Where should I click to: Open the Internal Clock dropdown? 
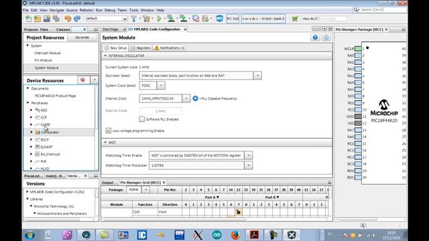[186, 98]
